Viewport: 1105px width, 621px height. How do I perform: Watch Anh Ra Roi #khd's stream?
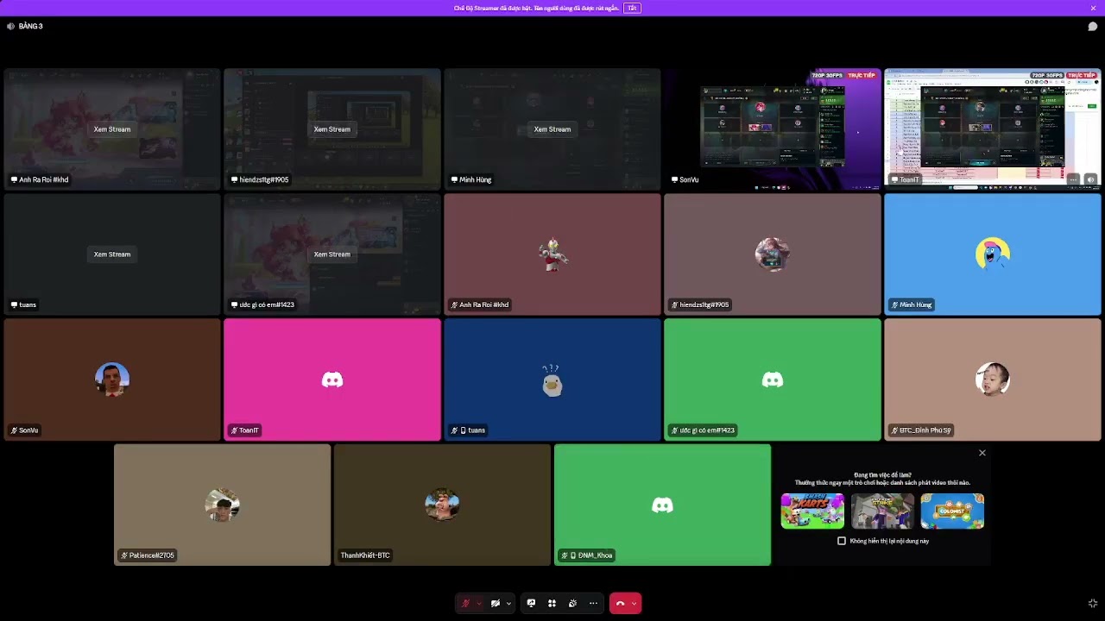point(112,129)
